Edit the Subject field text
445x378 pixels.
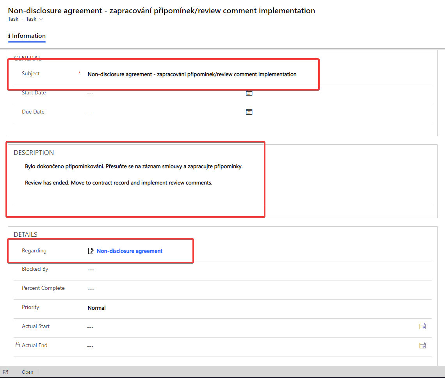192,74
